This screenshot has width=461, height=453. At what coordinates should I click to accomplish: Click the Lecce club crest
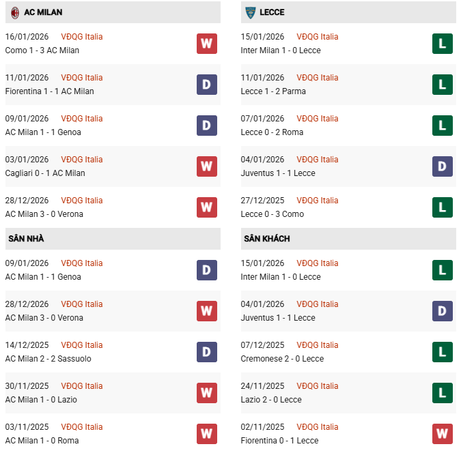[x=251, y=12]
